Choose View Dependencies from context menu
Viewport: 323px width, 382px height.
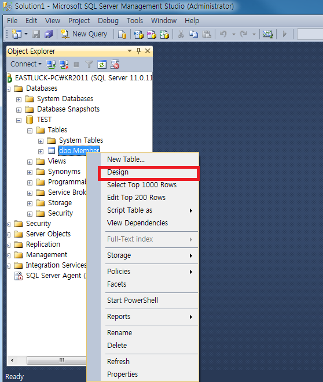(137, 223)
